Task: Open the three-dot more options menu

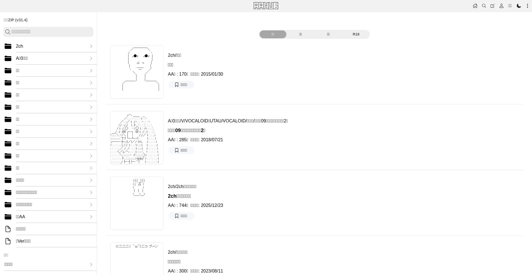Action: (528, 6)
